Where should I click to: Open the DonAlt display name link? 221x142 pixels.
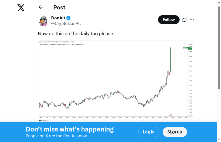point(58,18)
